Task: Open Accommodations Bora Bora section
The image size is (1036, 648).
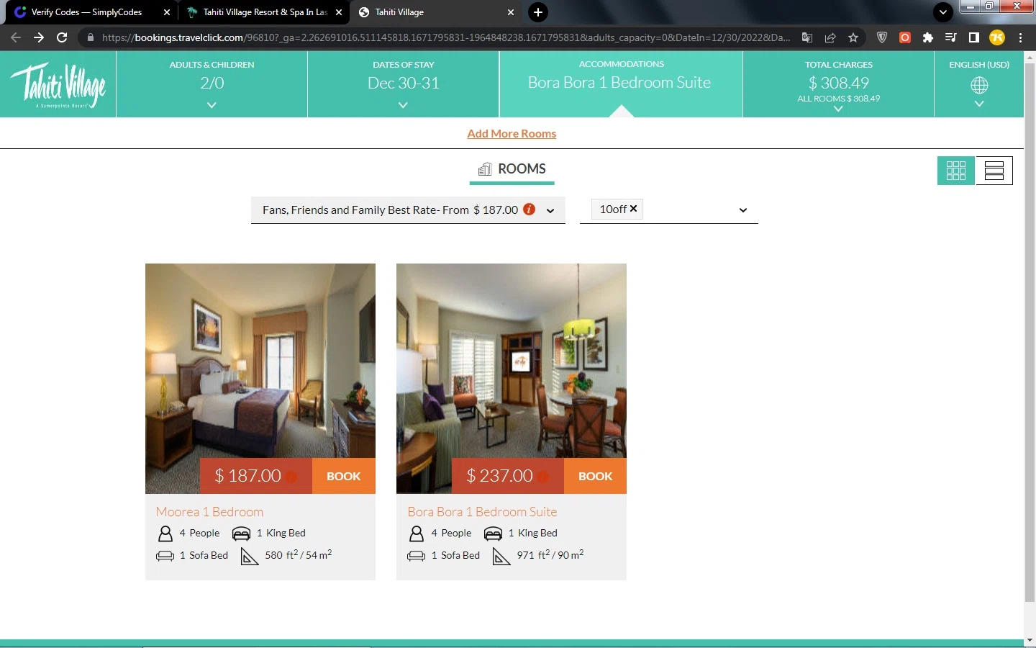Action: (x=621, y=84)
